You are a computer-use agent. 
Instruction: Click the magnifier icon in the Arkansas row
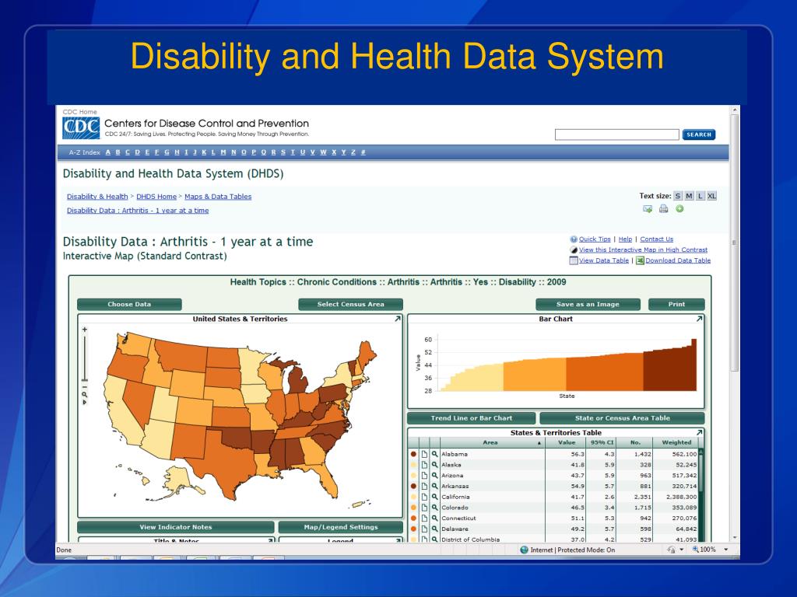(x=434, y=486)
